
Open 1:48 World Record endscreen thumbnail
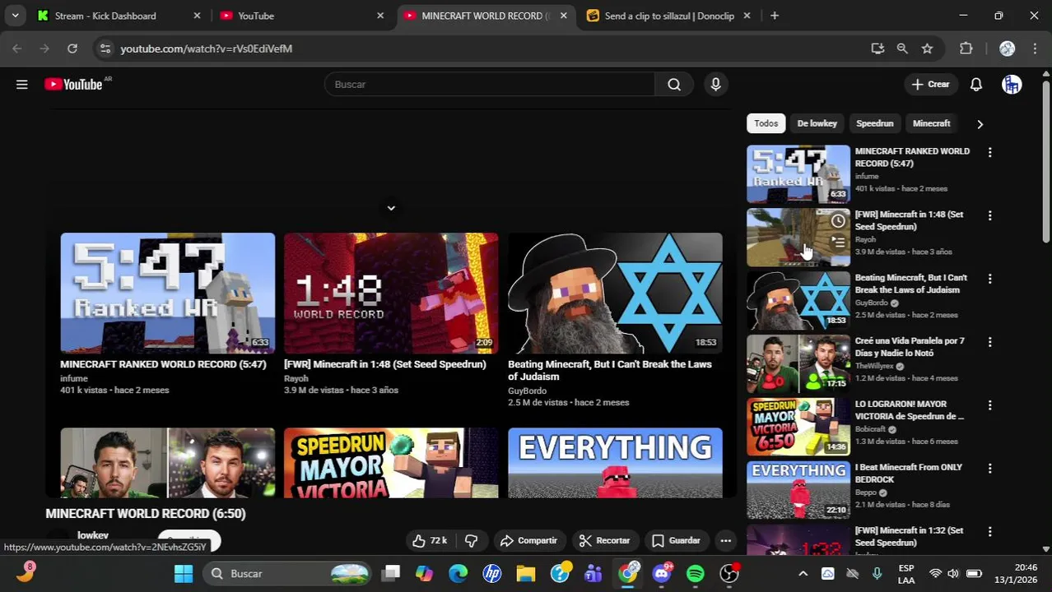(x=391, y=294)
